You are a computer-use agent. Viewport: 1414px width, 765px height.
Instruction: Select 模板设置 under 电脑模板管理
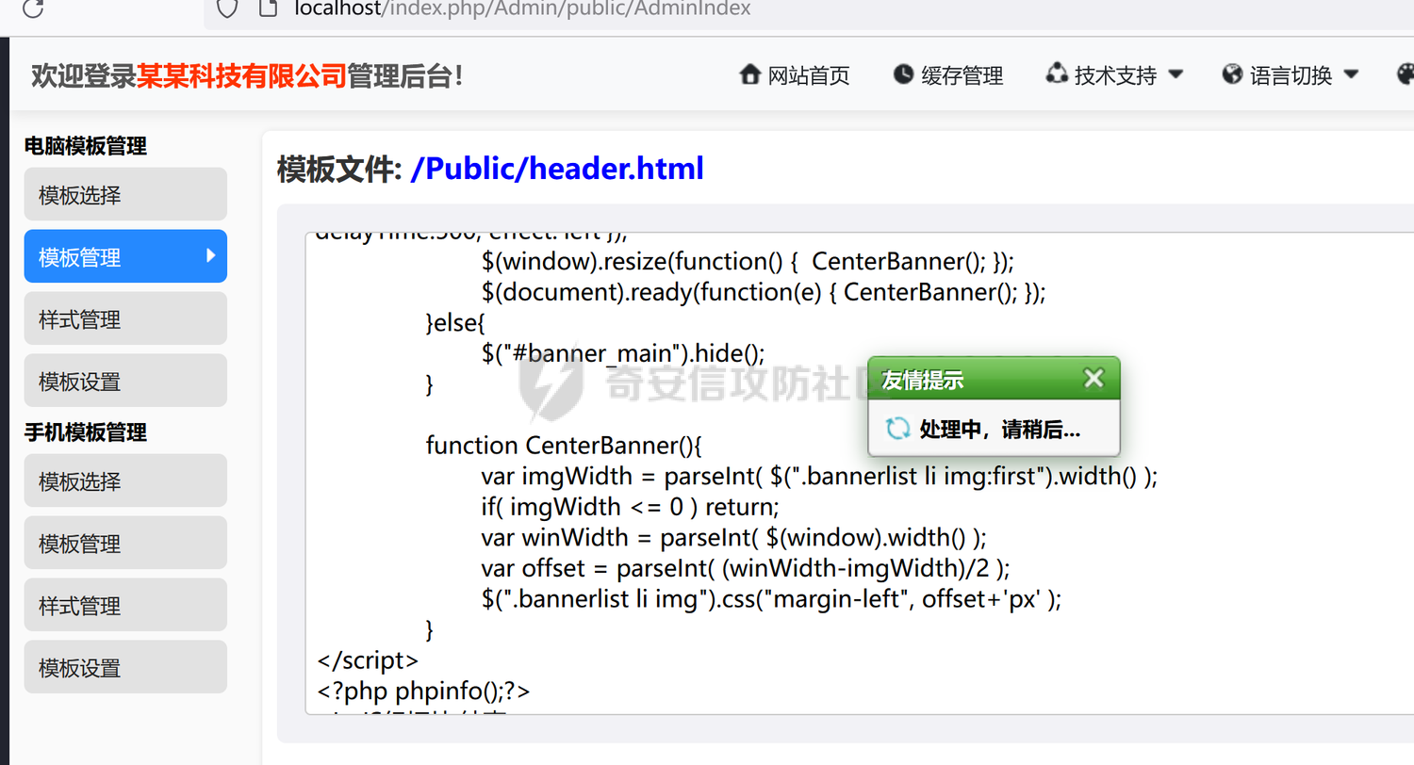(125, 381)
